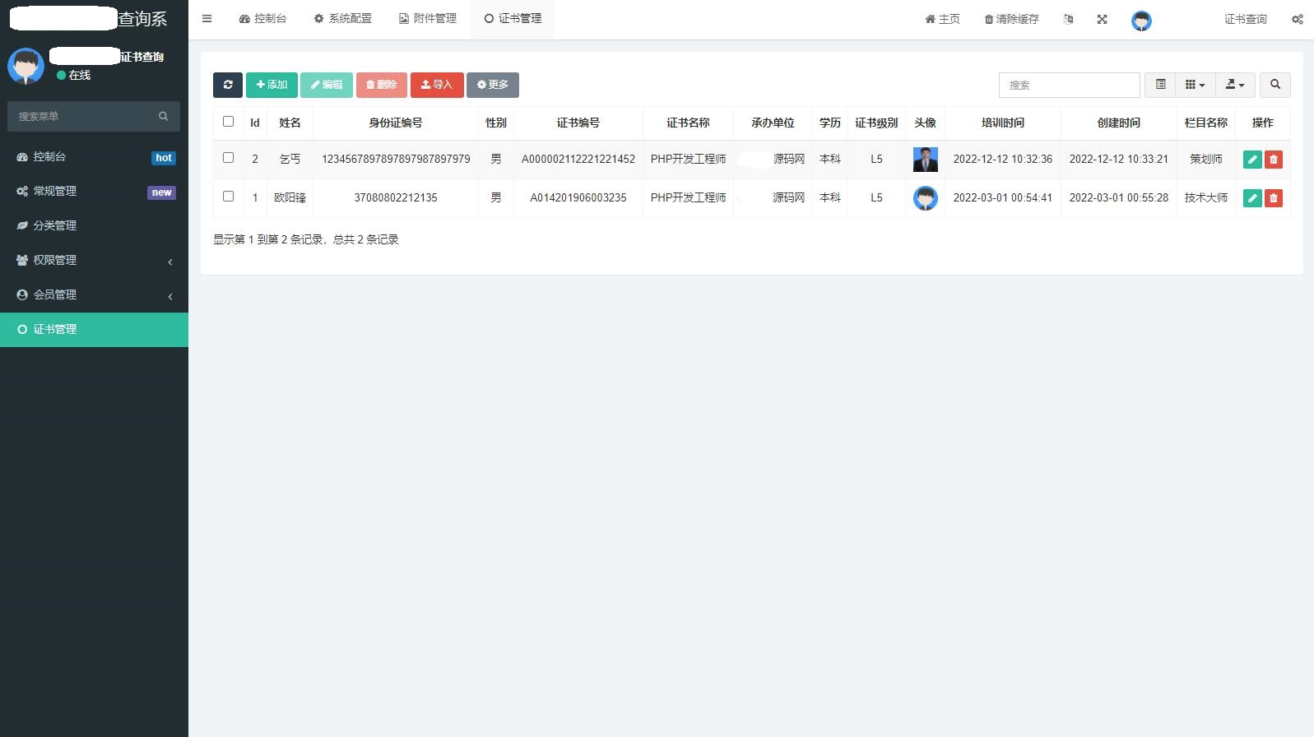Select the checkbox for record Id 1
The height and width of the screenshot is (737, 1314).
point(229,197)
